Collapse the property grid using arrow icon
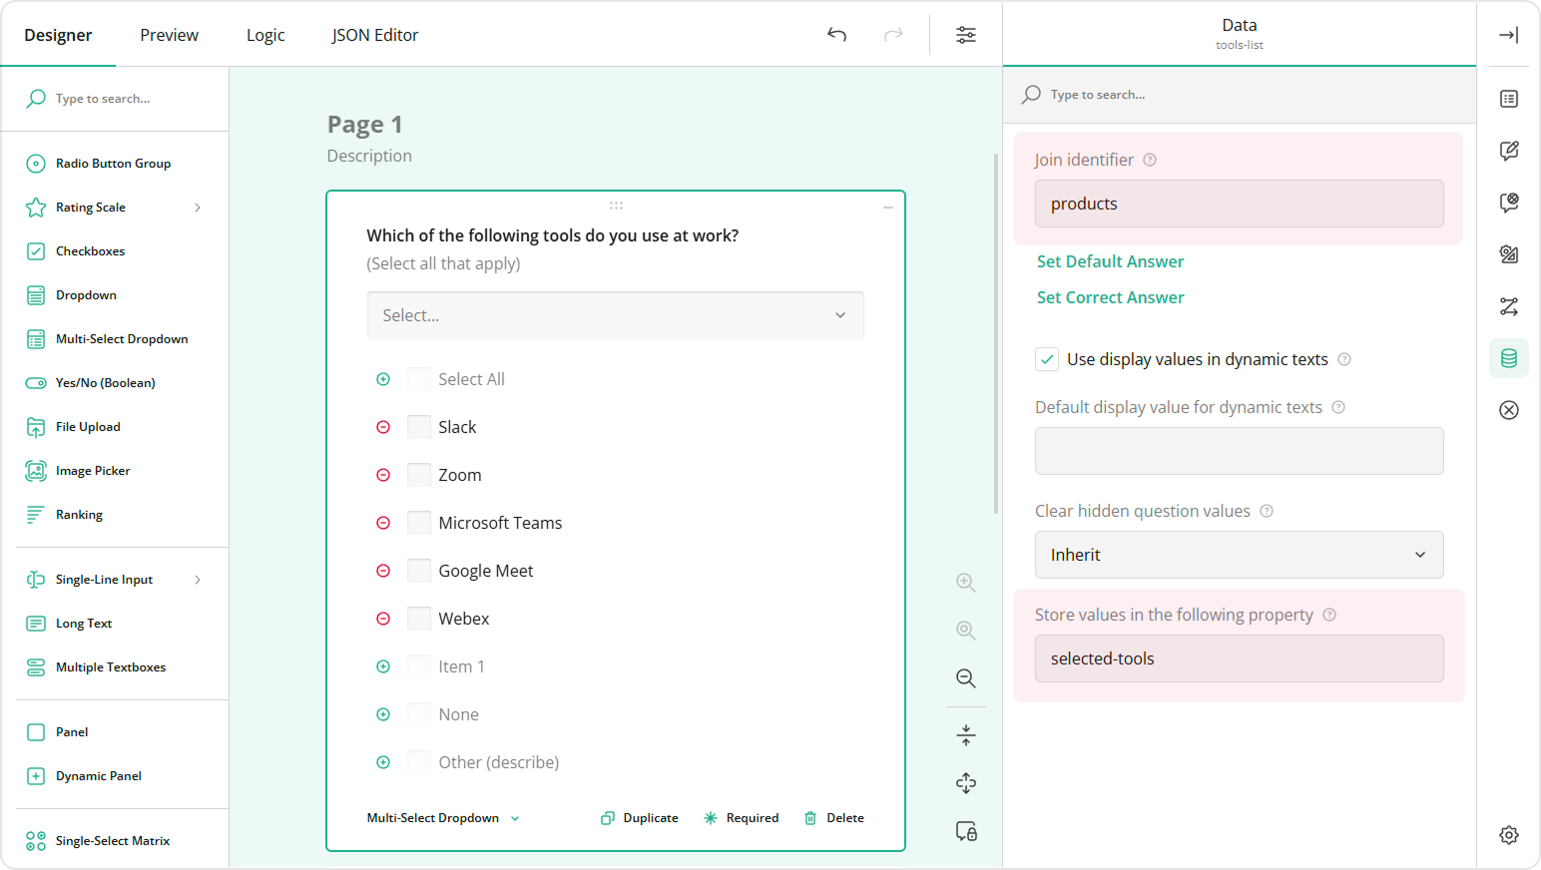1541x870 pixels. pos(1508,35)
